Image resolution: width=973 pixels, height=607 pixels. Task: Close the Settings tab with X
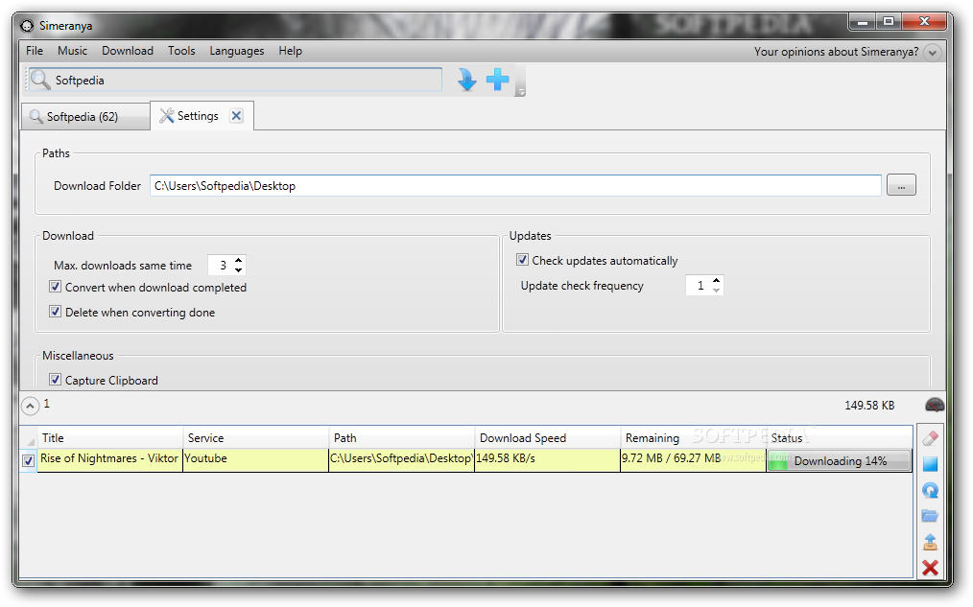pos(236,116)
